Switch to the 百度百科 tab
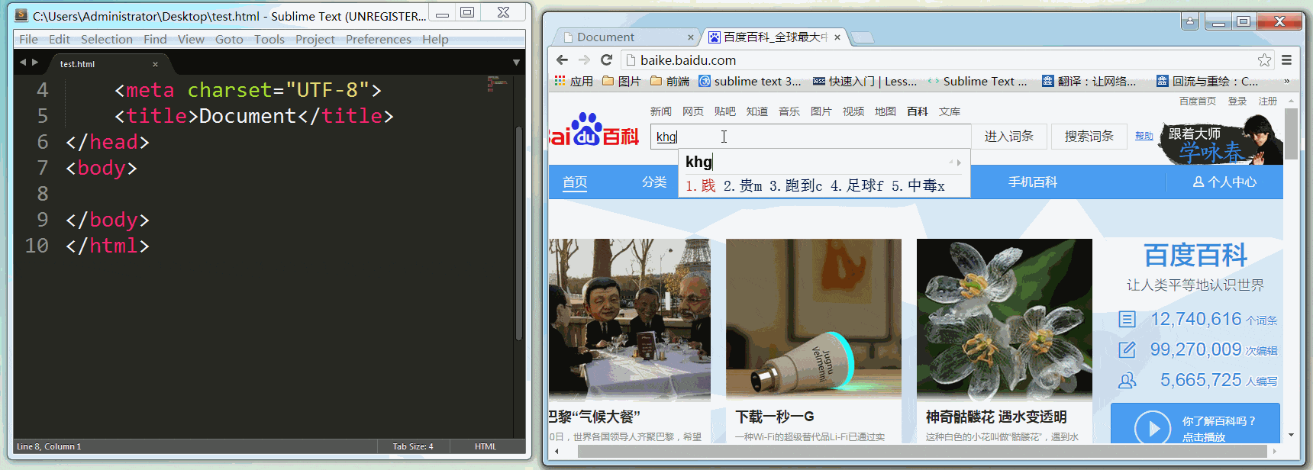The height and width of the screenshot is (470, 1313). click(775, 37)
